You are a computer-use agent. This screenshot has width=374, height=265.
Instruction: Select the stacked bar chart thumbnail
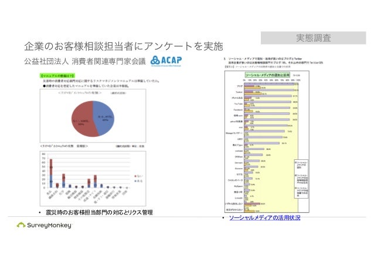tap(93, 179)
